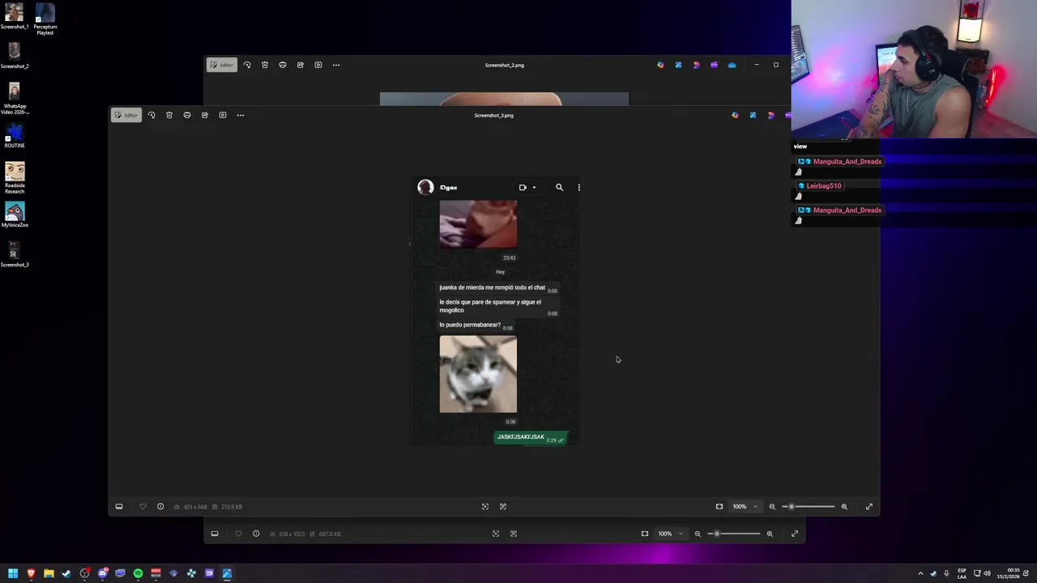Viewport: 1037px width, 583px height.
Task: Toggle filmstrip in Screenshot_2.png bottom bar
Action: (x=215, y=534)
